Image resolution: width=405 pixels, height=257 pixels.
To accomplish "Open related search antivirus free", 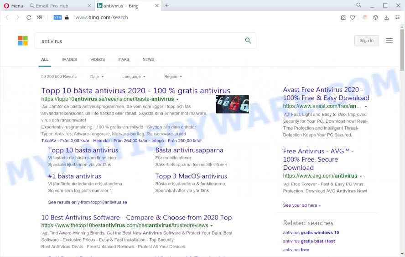I will tap(296, 250).
